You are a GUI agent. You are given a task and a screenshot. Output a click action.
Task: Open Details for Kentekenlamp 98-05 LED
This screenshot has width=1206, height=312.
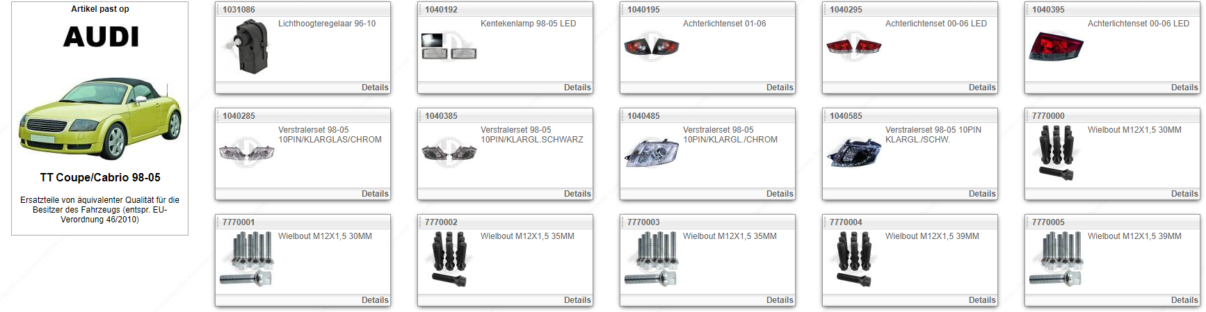tap(577, 88)
